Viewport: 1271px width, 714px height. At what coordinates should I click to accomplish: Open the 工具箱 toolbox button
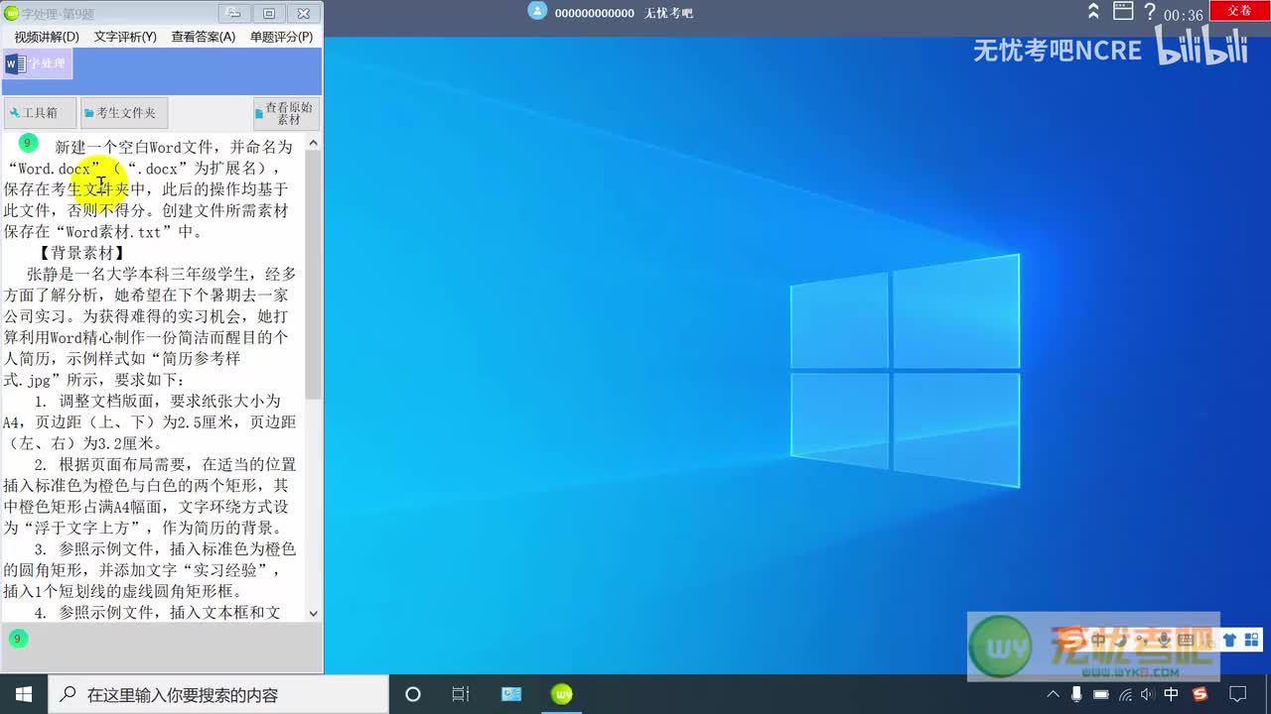[40, 113]
